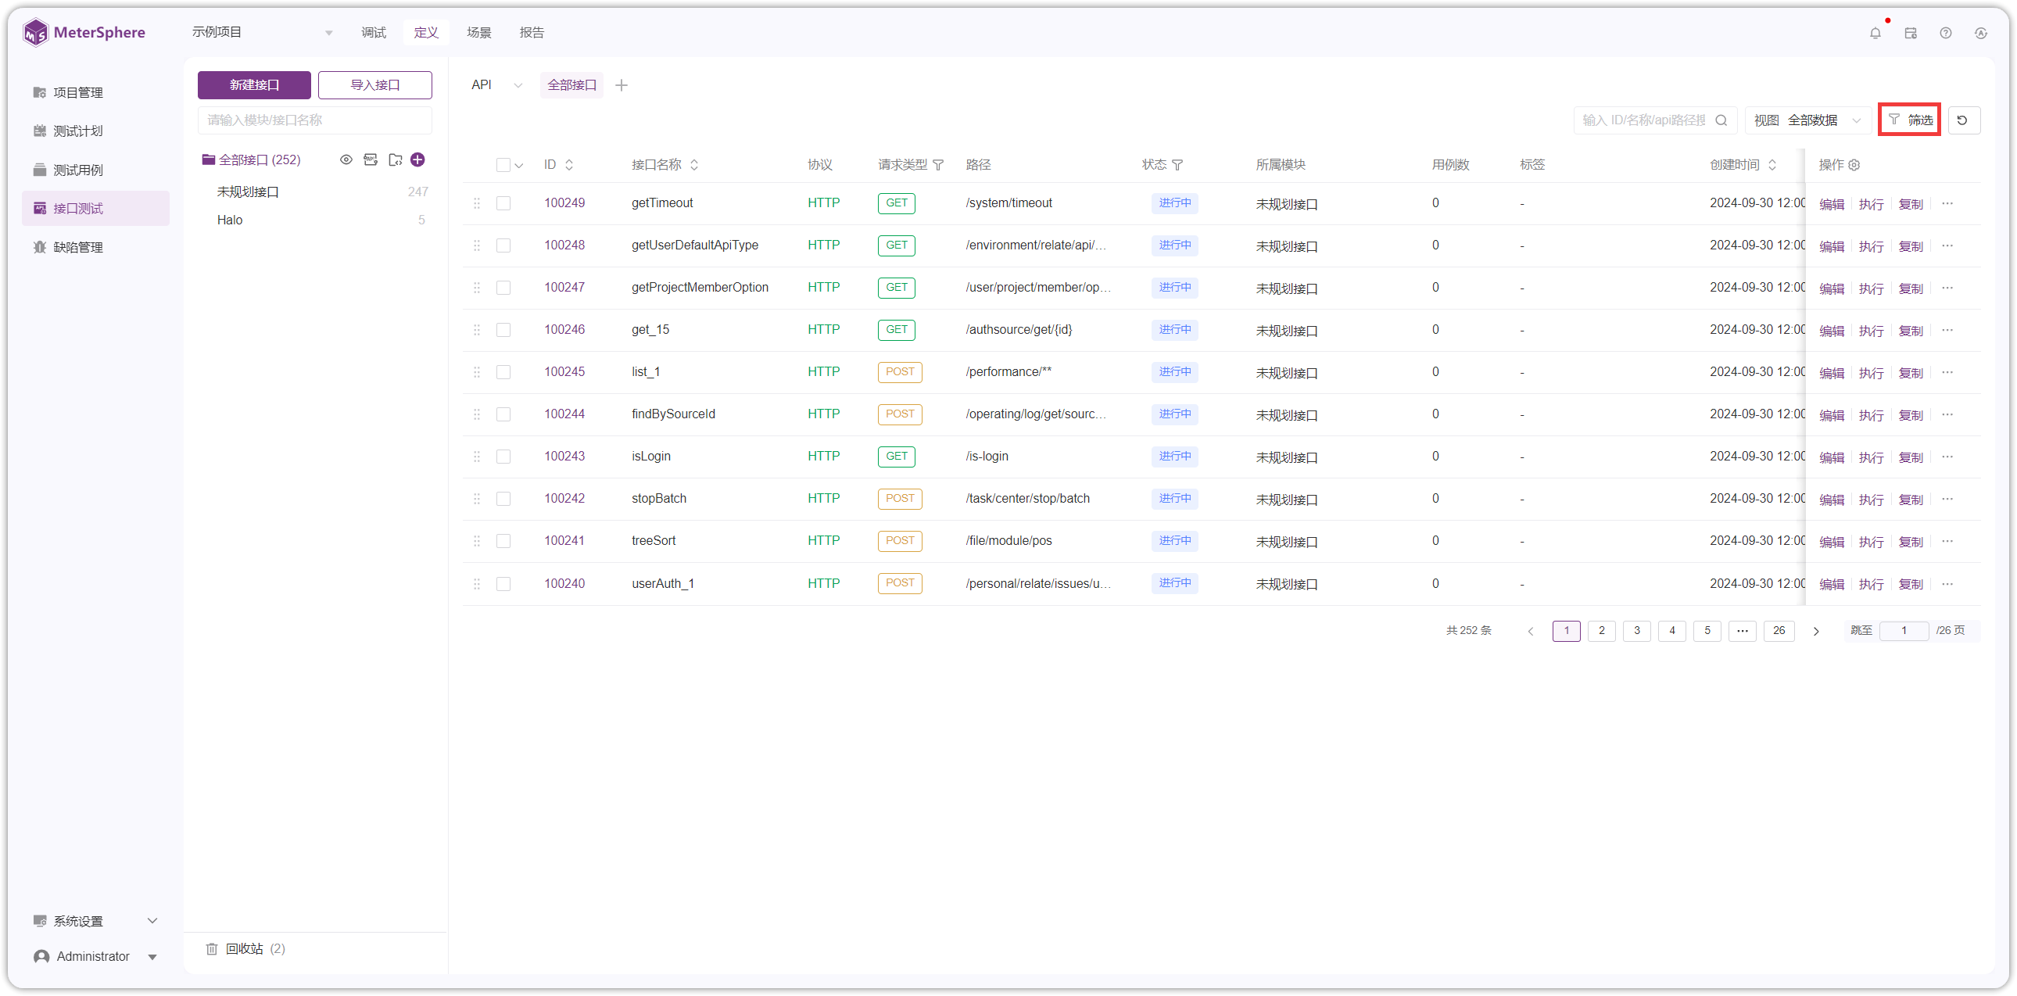Click the folder icon button beside 全部接口
Screen dimensions: 2017x996
396,159
